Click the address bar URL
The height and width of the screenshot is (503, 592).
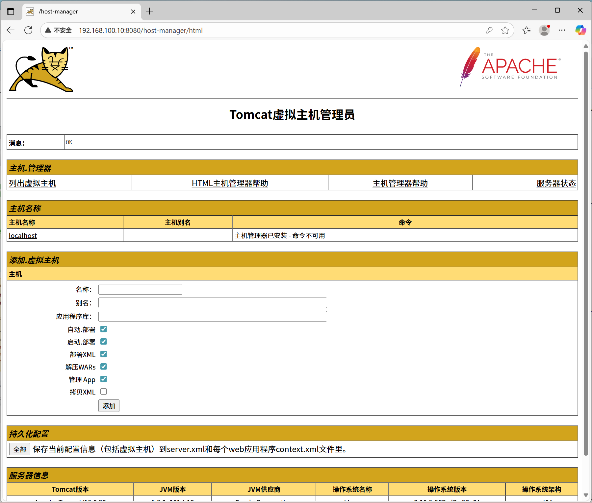click(141, 30)
